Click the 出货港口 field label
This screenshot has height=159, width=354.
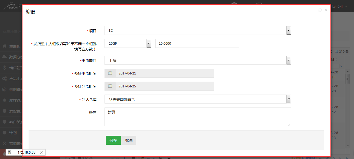coord(89,61)
